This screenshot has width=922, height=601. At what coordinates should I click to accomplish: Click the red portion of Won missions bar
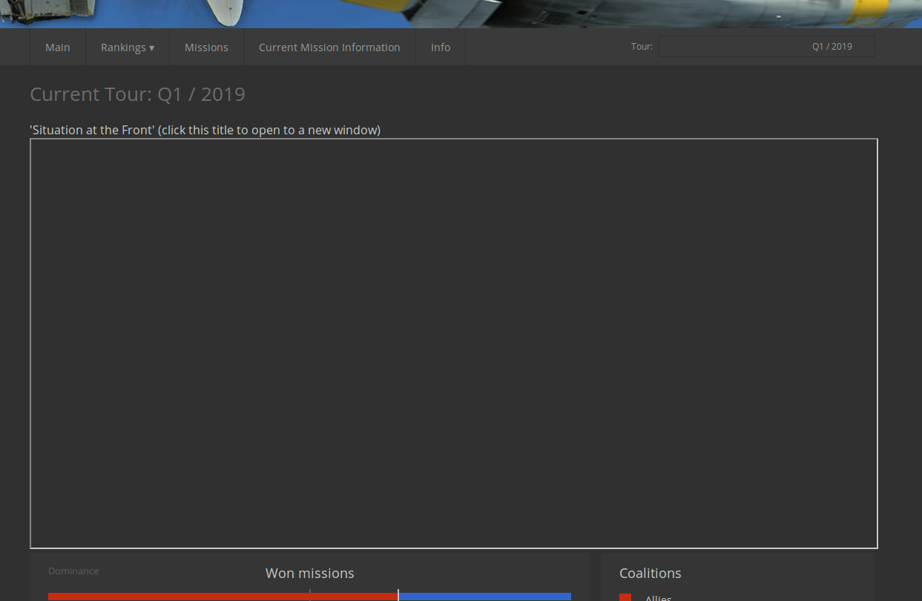223,597
